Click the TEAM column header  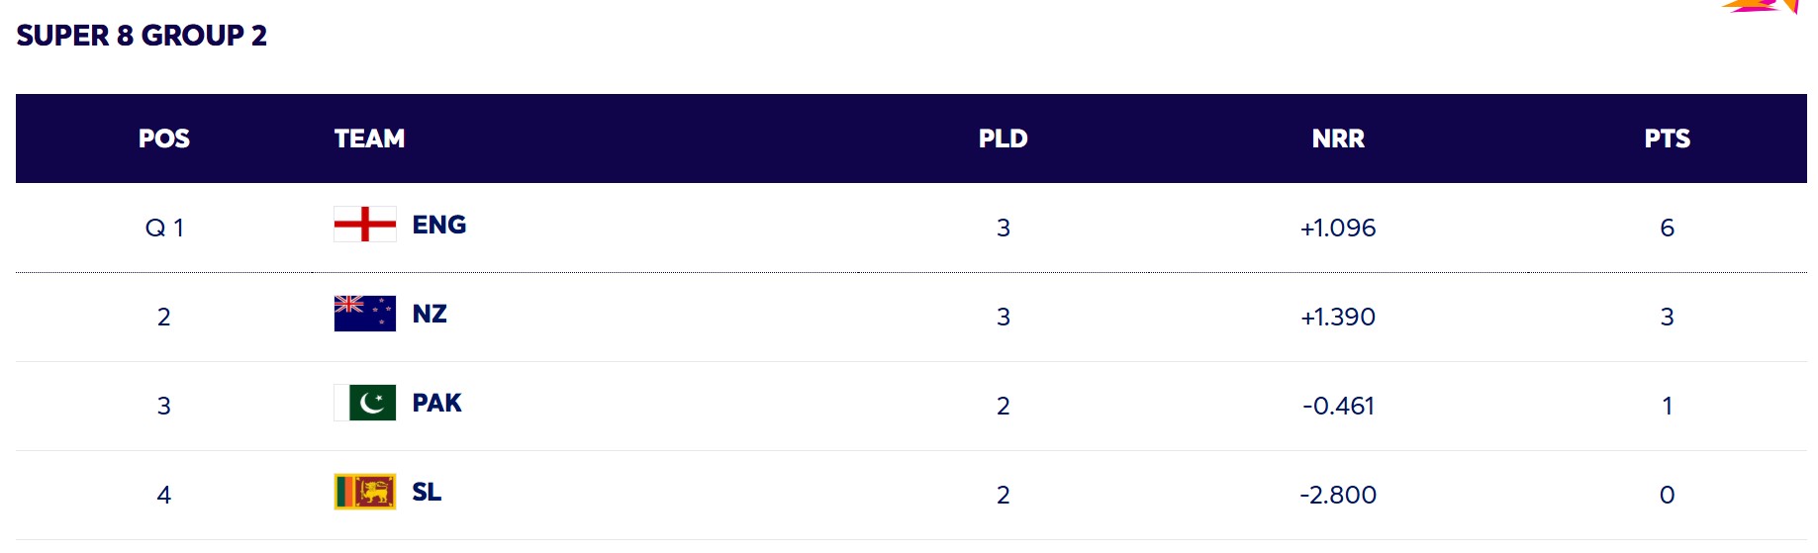369,138
